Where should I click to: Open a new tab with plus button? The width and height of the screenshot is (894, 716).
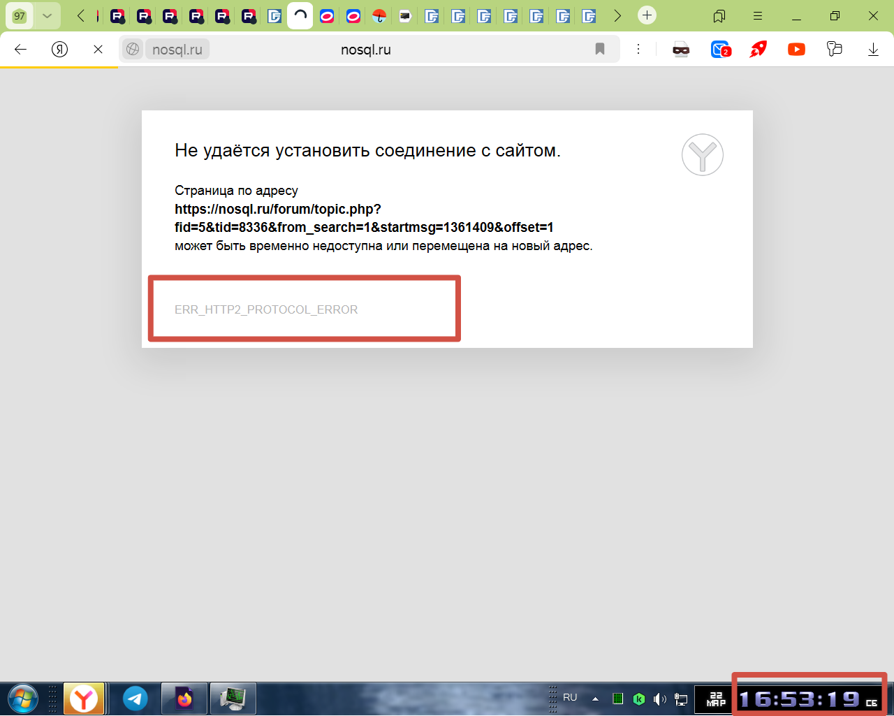[647, 15]
